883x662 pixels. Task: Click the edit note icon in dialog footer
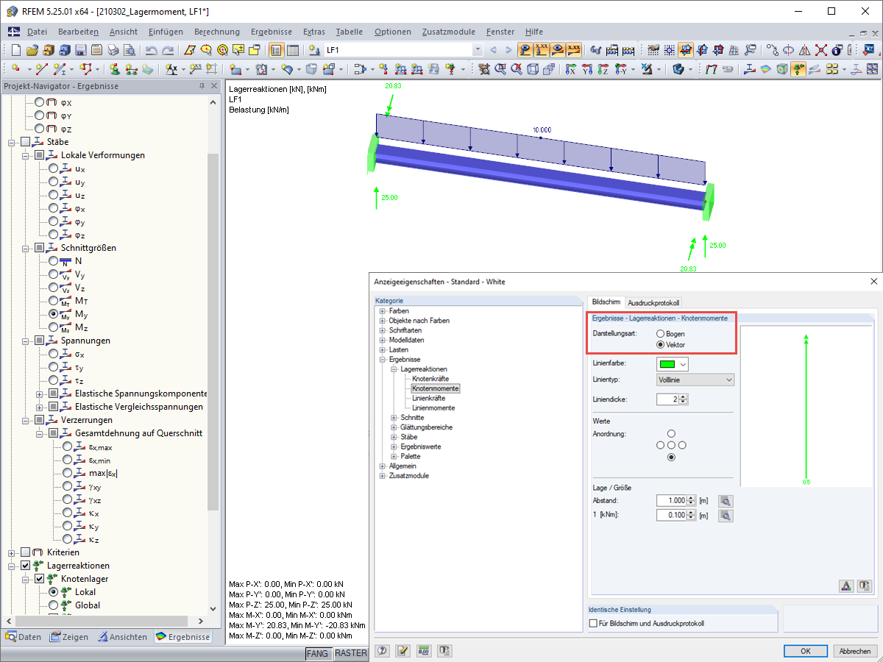click(403, 650)
